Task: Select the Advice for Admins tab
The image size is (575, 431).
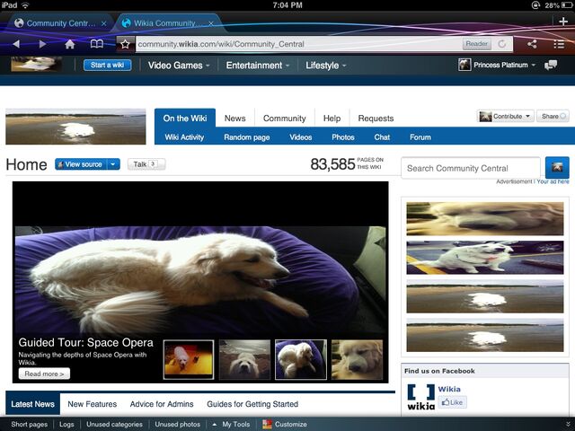Action: [162, 404]
